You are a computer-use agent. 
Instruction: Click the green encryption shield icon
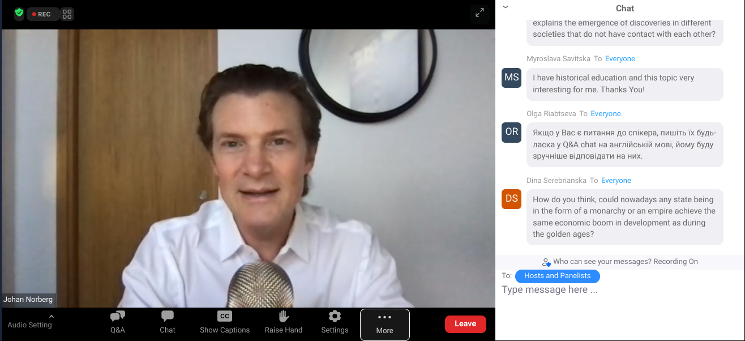[19, 13]
